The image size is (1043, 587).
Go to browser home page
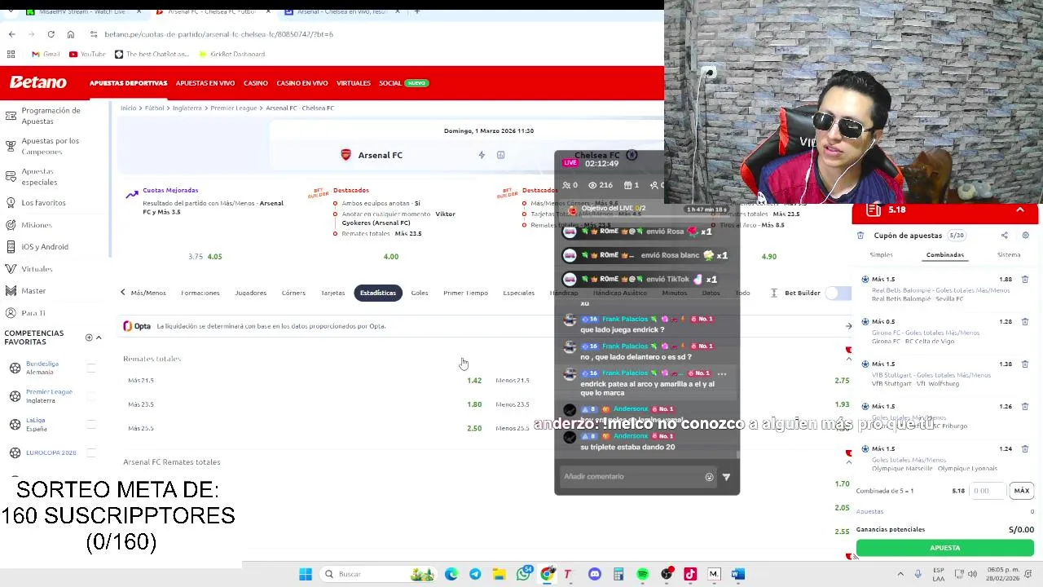pos(71,34)
